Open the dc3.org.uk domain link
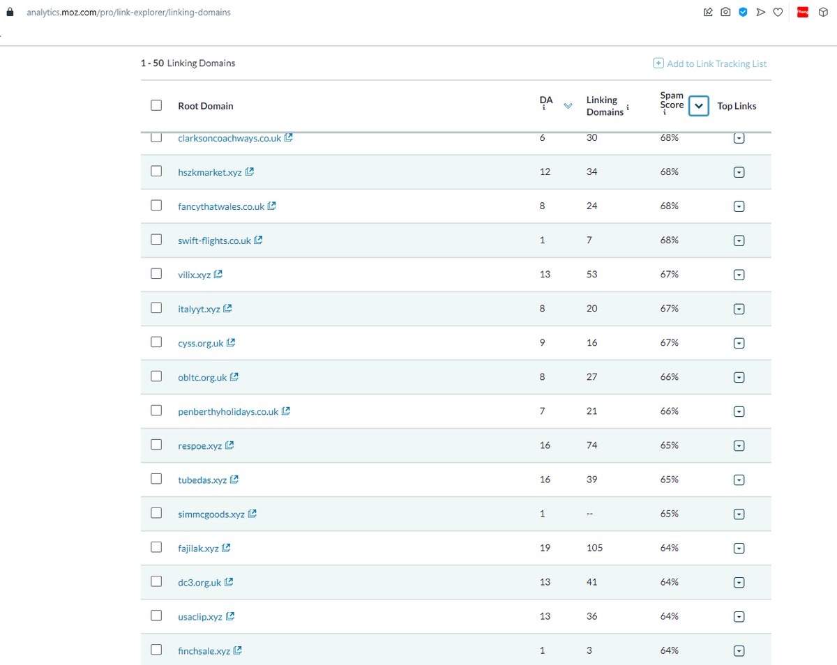837x665 pixels. click(x=199, y=582)
